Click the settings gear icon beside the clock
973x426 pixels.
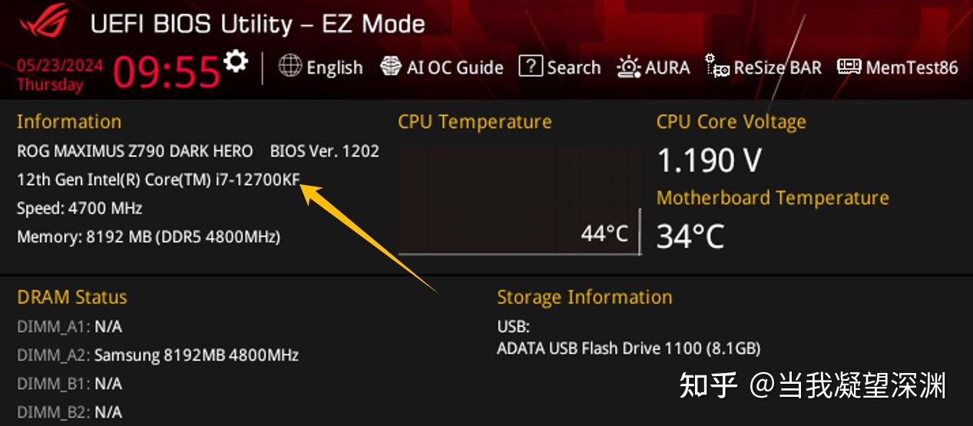237,61
